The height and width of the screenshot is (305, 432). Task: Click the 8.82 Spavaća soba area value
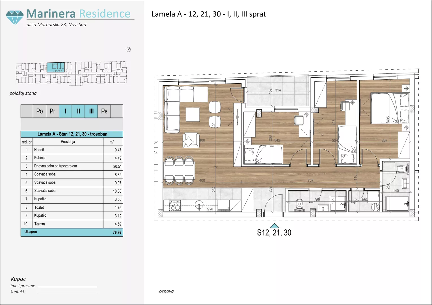(118, 175)
